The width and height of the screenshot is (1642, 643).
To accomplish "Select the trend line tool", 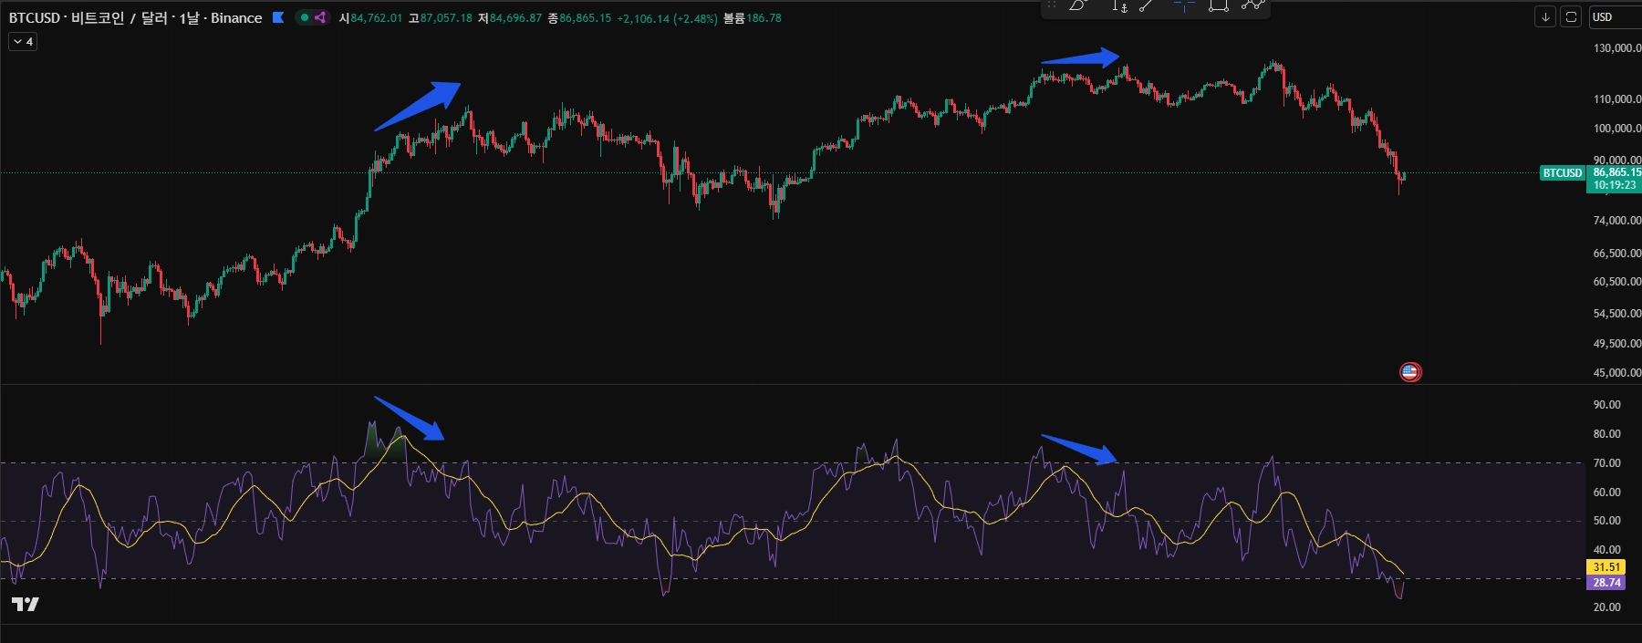I will pyautogui.click(x=1147, y=5).
